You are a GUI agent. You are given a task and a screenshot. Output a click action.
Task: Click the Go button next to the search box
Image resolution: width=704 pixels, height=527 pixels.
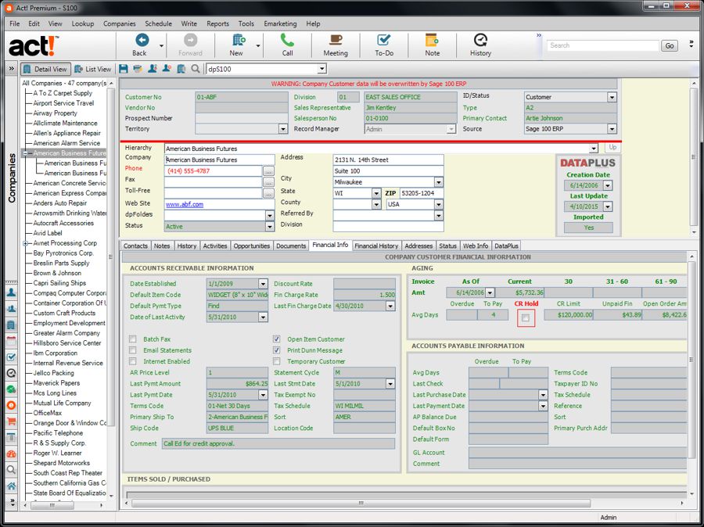(x=670, y=45)
